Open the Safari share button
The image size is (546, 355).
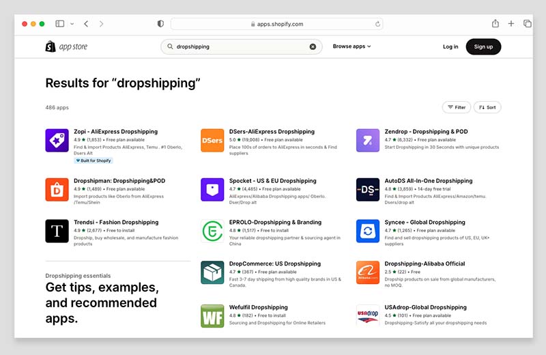coord(495,23)
